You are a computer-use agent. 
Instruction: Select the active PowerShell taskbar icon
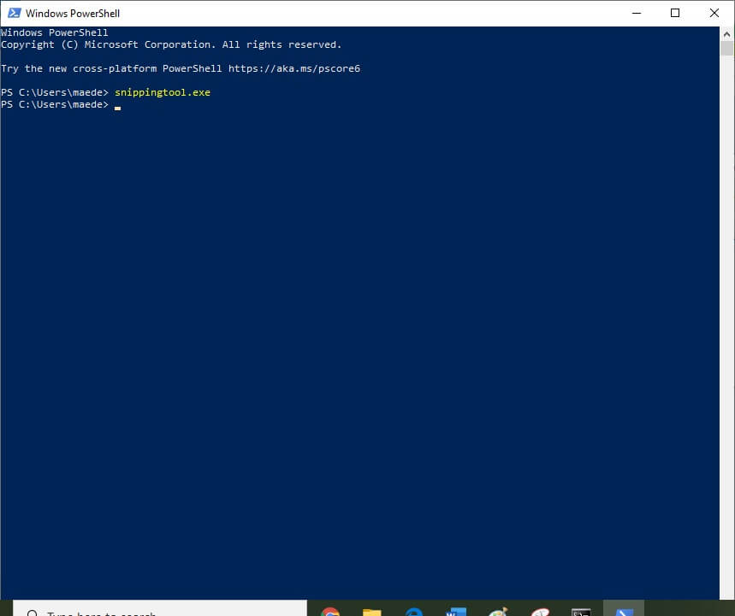[623, 611]
